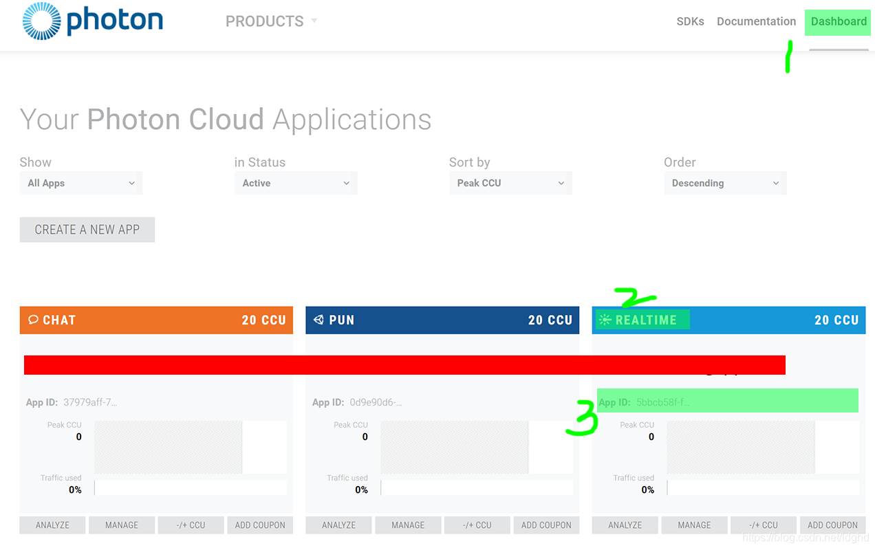This screenshot has height=550, width=875.
Task: Click 20 CCU on the Realtime card
Action: [x=836, y=320]
